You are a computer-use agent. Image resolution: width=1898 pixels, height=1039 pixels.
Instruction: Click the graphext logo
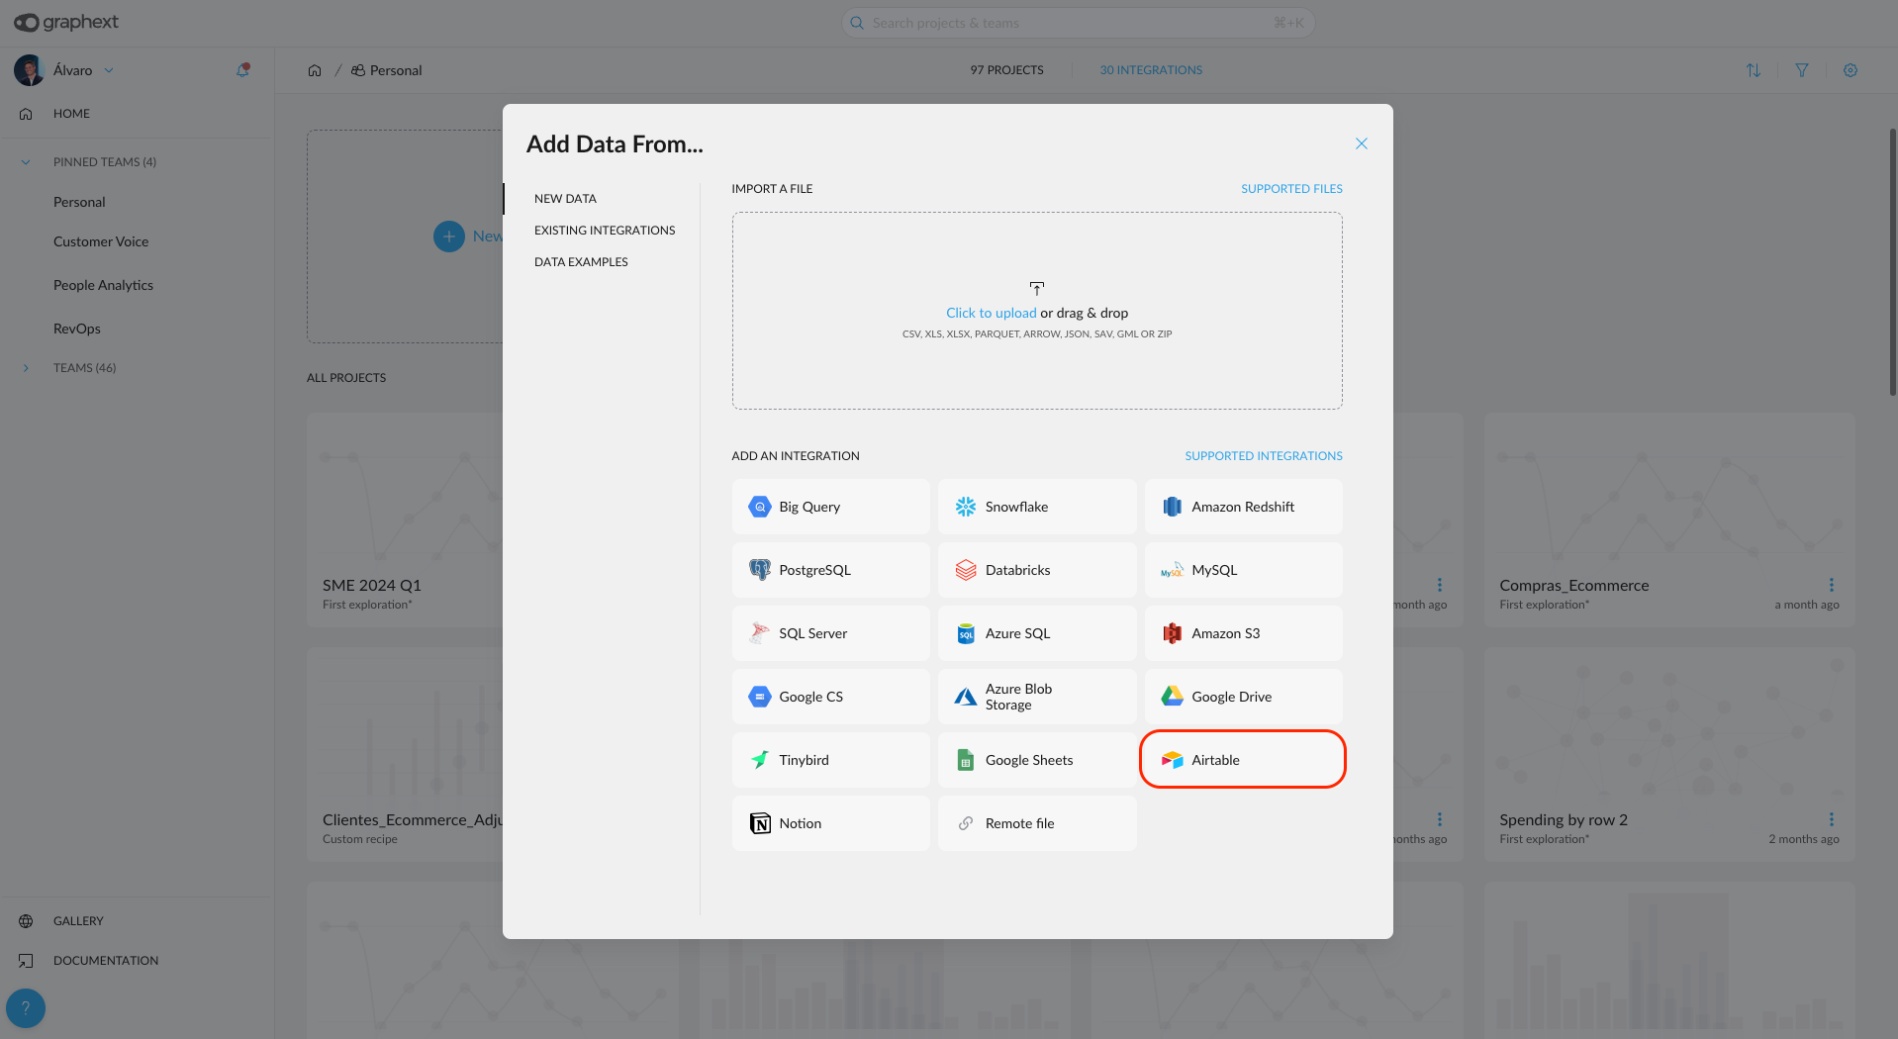(x=65, y=22)
